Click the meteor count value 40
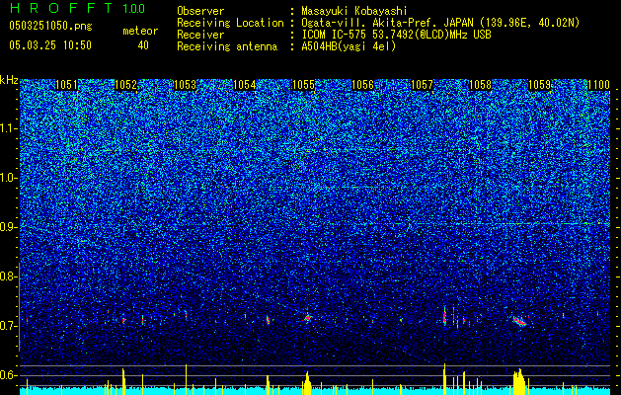 [x=143, y=45]
